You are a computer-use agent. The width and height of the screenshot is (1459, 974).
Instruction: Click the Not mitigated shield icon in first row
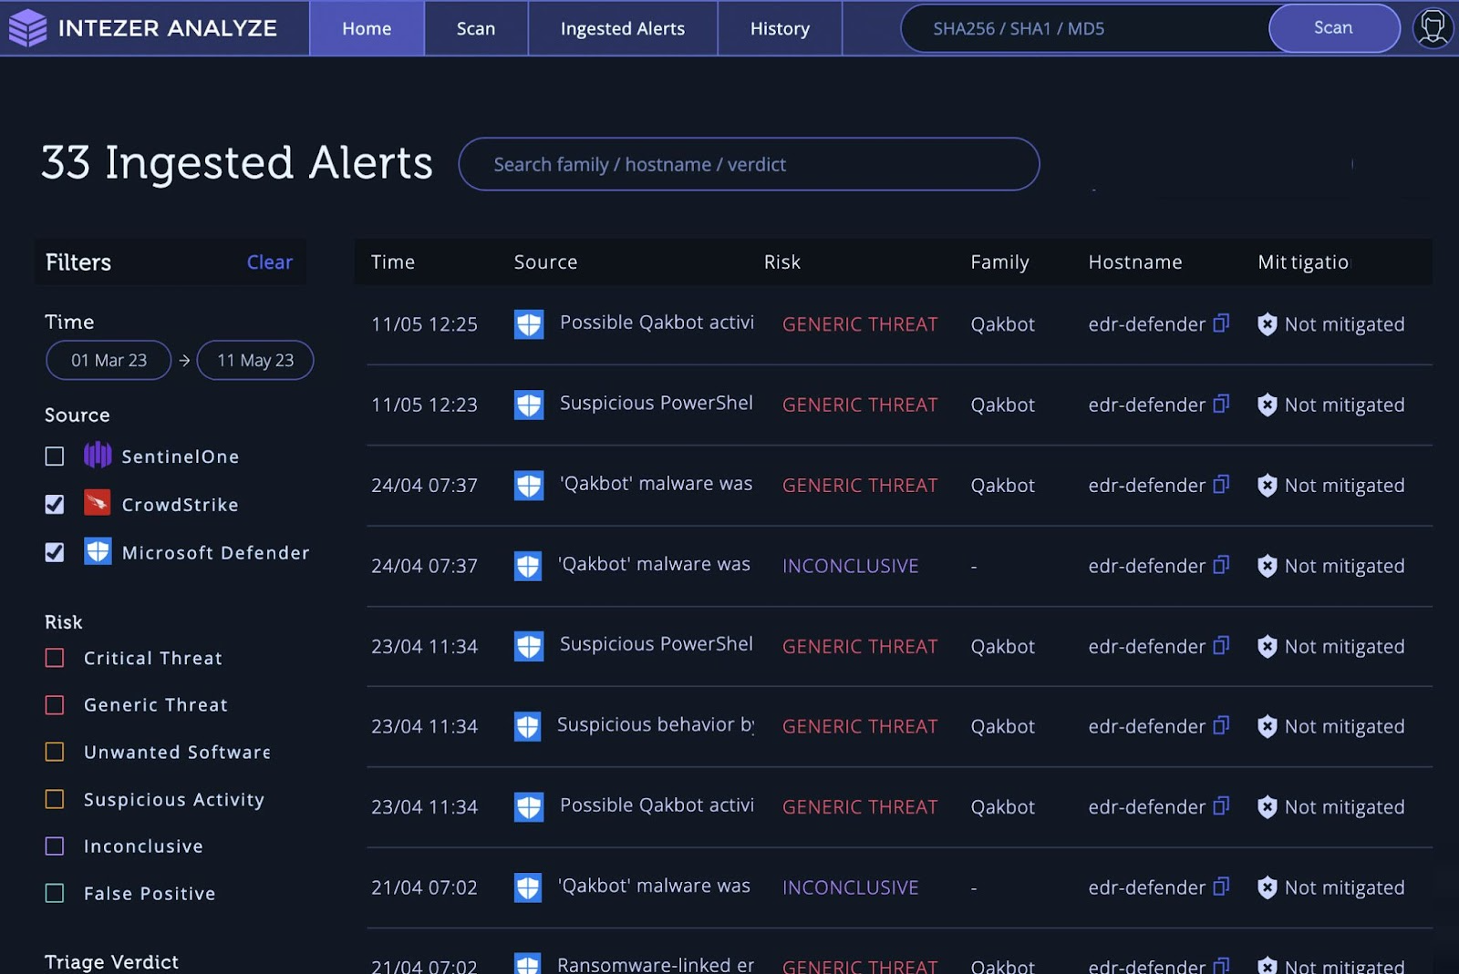[x=1267, y=324]
